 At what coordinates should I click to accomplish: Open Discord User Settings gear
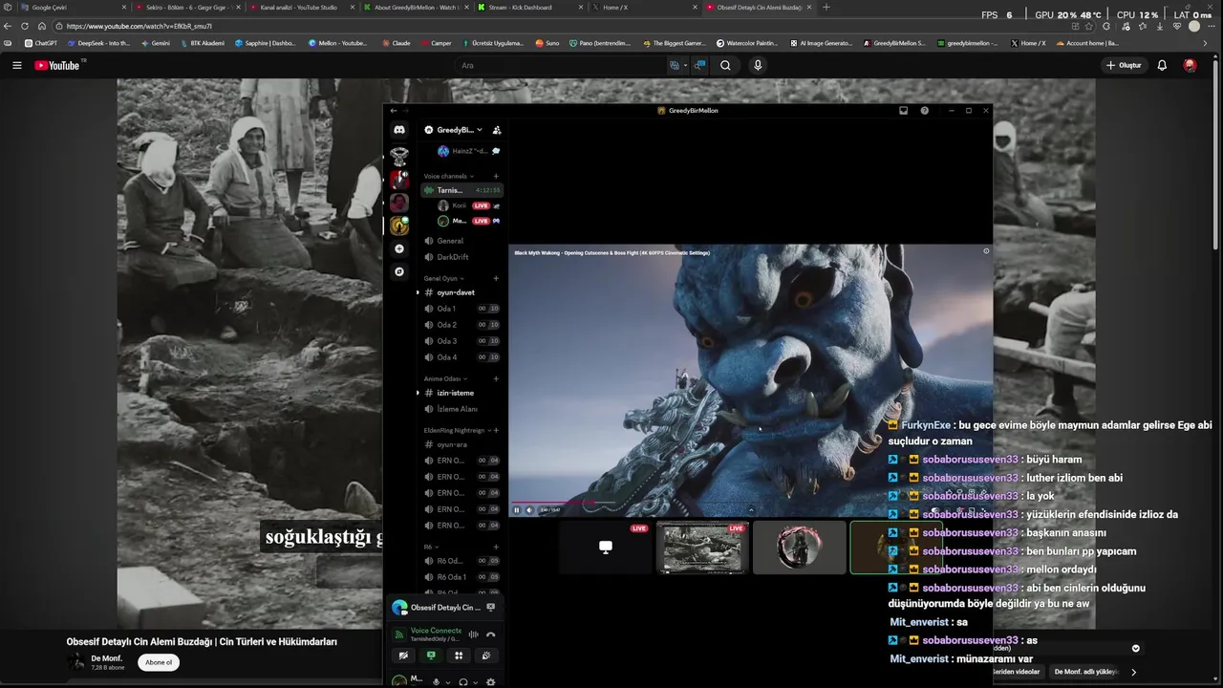pyautogui.click(x=491, y=682)
